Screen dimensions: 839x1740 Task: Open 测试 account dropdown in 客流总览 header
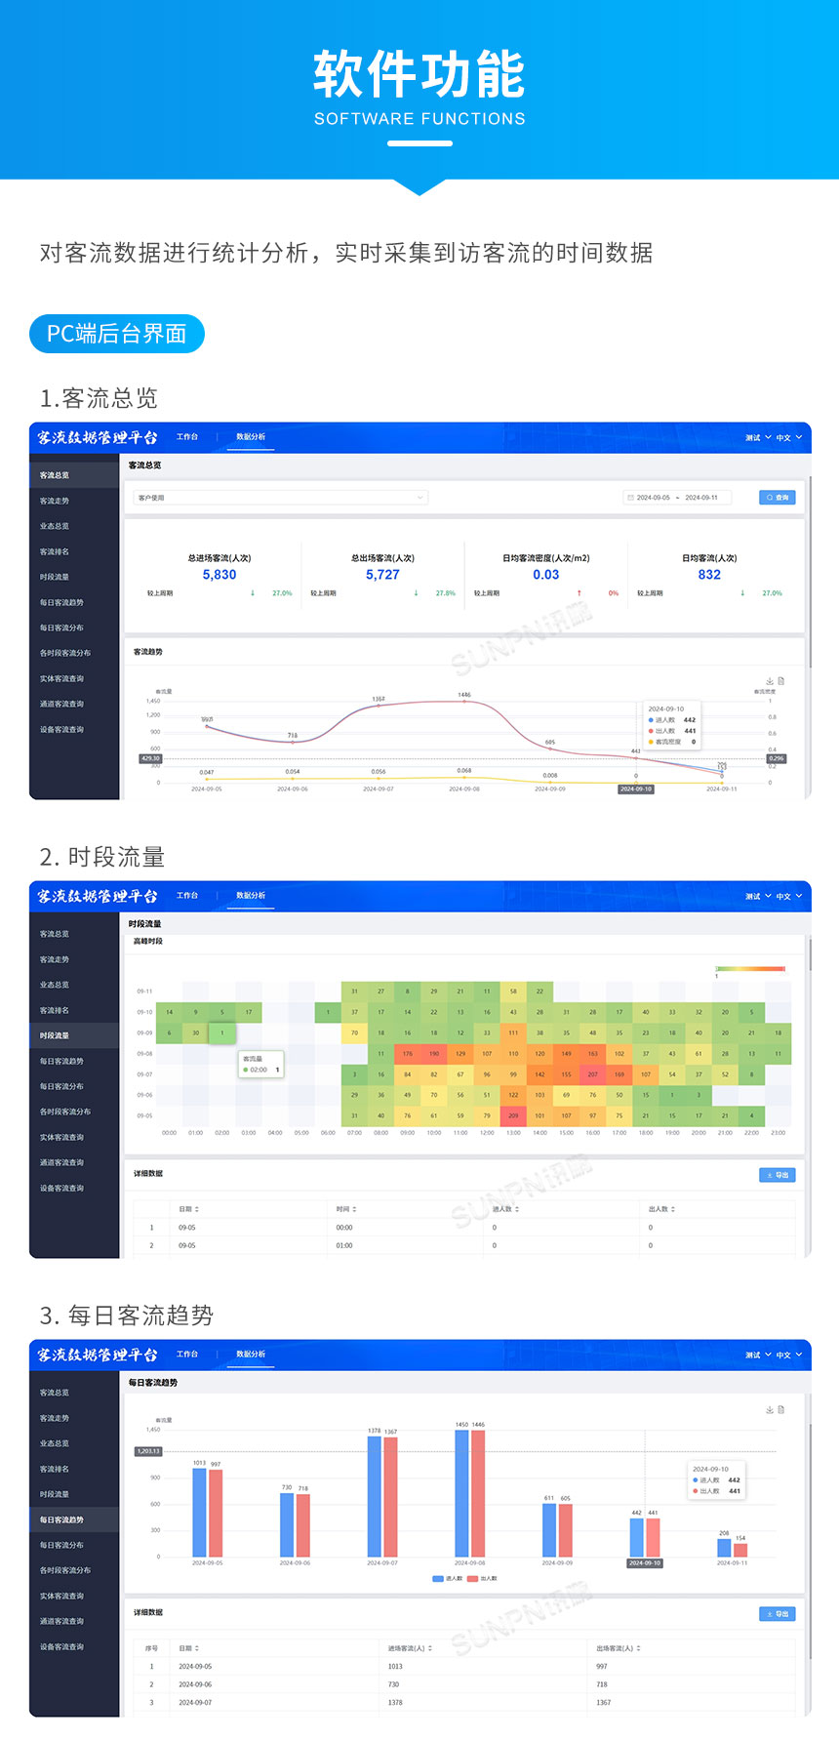[757, 438]
